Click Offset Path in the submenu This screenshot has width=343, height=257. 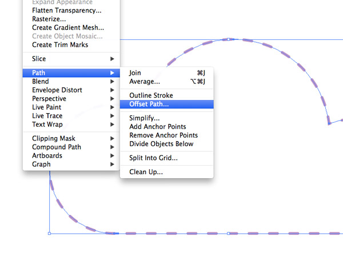(167, 105)
